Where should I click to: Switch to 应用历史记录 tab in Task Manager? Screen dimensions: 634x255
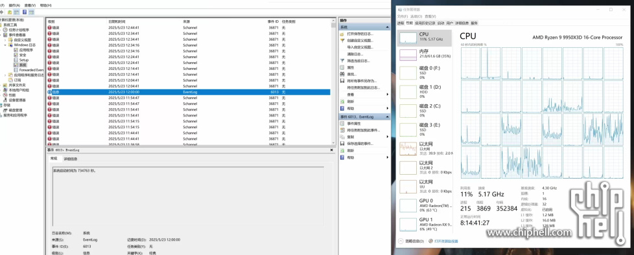pos(425,23)
